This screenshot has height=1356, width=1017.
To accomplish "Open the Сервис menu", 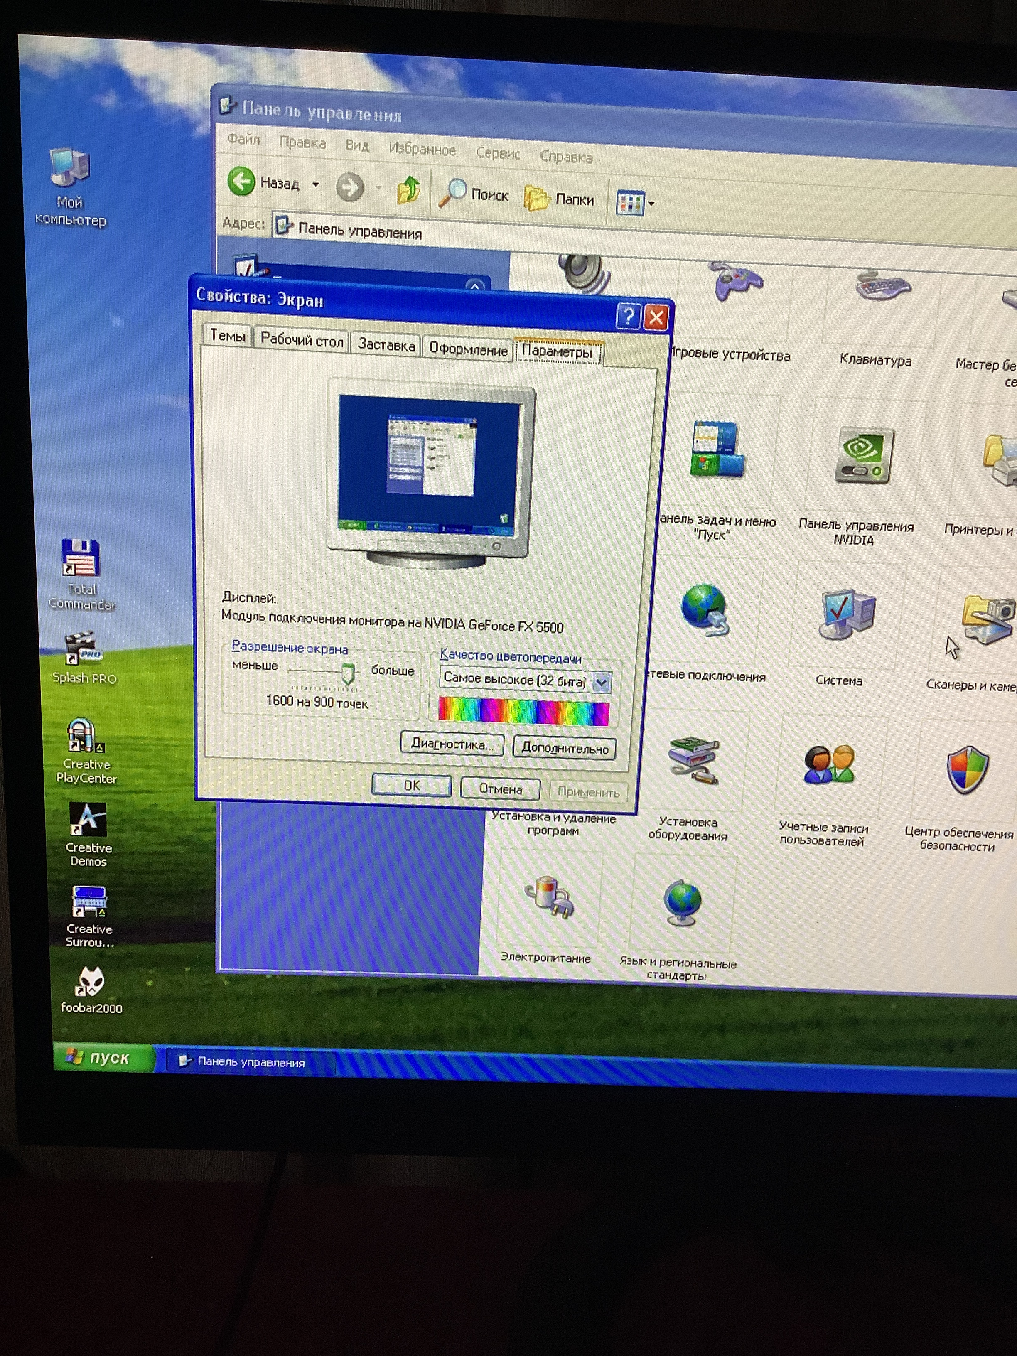I will pos(498,153).
